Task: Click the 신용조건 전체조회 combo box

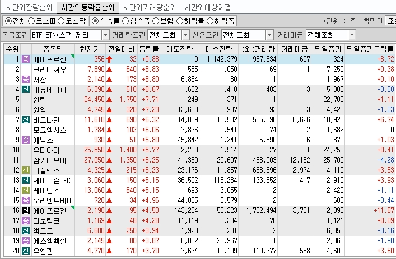Action: (248, 35)
